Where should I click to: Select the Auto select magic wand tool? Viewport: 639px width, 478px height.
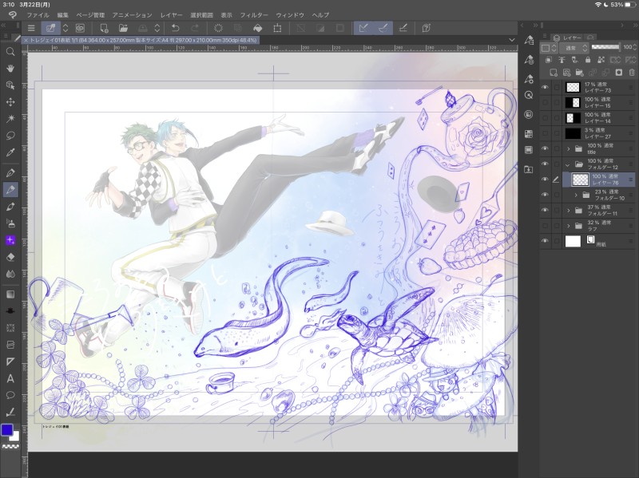point(10,118)
